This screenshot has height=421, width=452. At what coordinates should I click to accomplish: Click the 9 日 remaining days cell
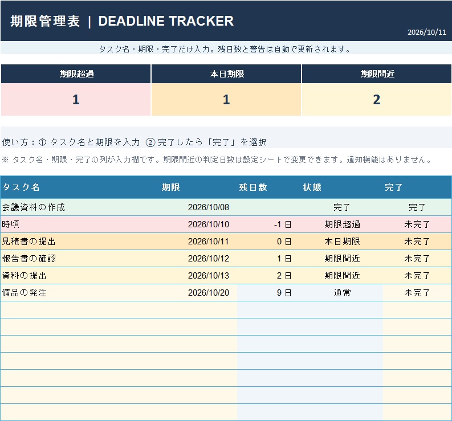click(268, 293)
